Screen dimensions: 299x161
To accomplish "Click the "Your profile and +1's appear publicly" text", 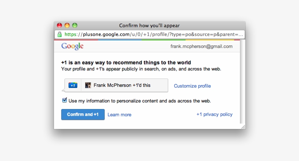I will point(141,69).
